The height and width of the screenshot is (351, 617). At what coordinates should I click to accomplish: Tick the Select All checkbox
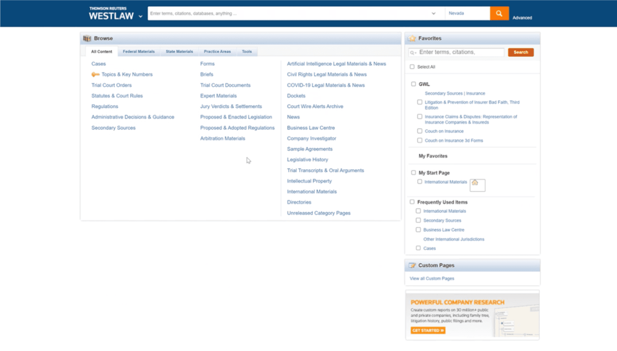(412, 67)
